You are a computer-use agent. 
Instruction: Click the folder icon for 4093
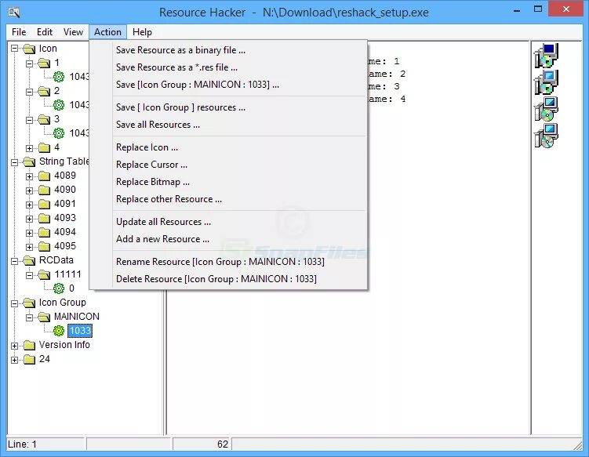tap(44, 218)
